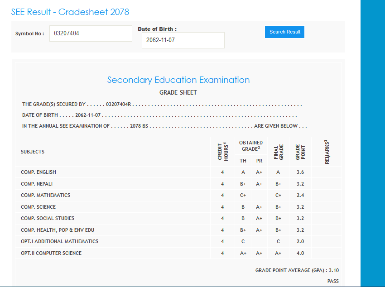This screenshot has height=287, width=385.
Task: Select OPT.I ADDITIONAL MATHEMATICS subject name
Action: [x=59, y=242]
